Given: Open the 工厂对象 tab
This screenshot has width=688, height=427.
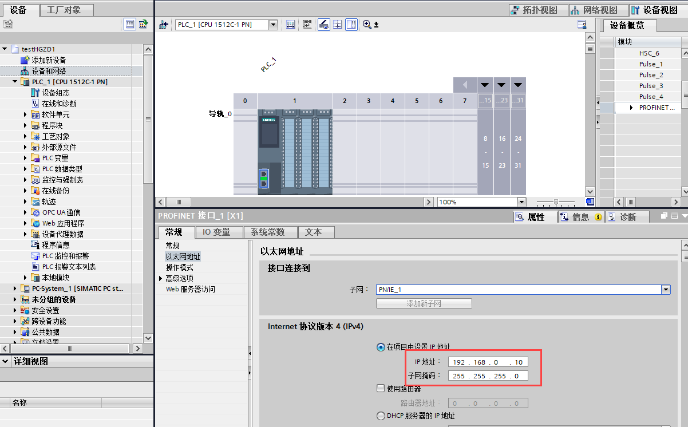Looking at the screenshot, I should (x=64, y=10).
